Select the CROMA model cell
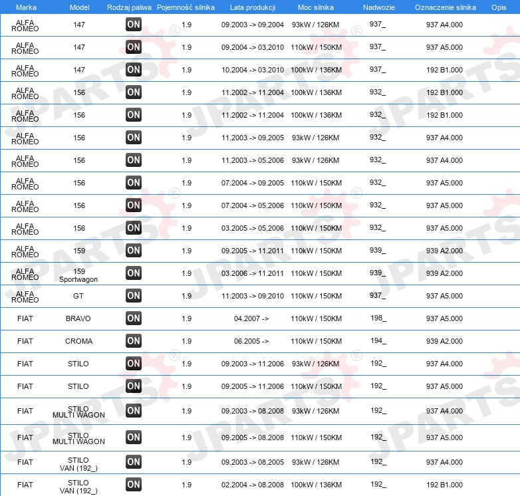This screenshot has height=496, width=520. click(x=78, y=341)
